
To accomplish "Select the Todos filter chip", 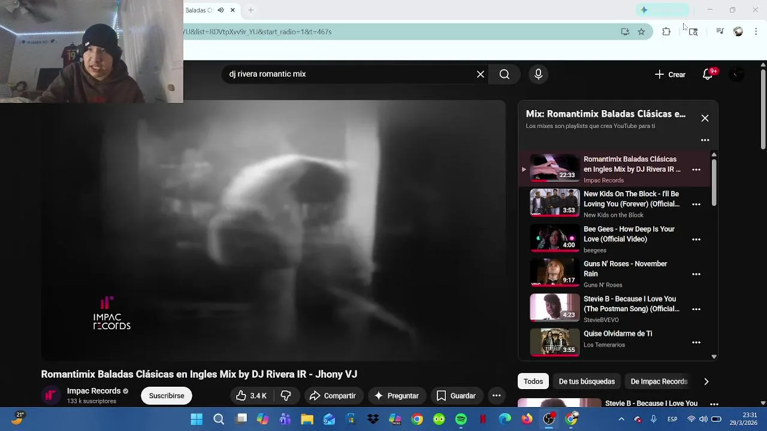I will click(x=533, y=381).
